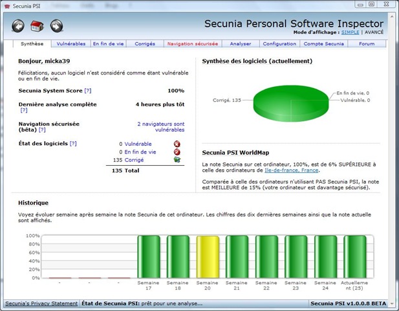The width and height of the screenshot is (399, 311).
Task: Click the Semaine 17 green bar
Action: coord(149,257)
